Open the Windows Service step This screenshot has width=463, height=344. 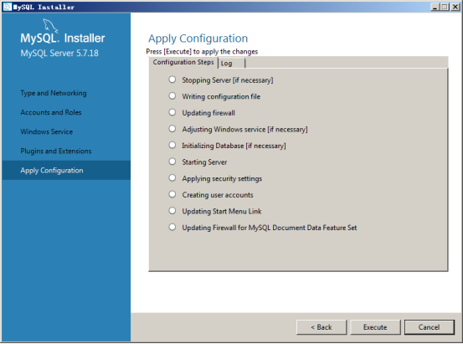coord(46,131)
